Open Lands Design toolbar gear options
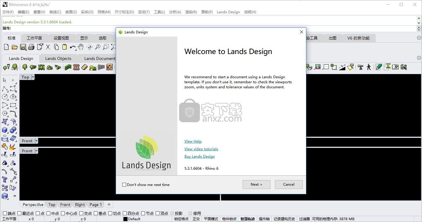 (419, 58)
